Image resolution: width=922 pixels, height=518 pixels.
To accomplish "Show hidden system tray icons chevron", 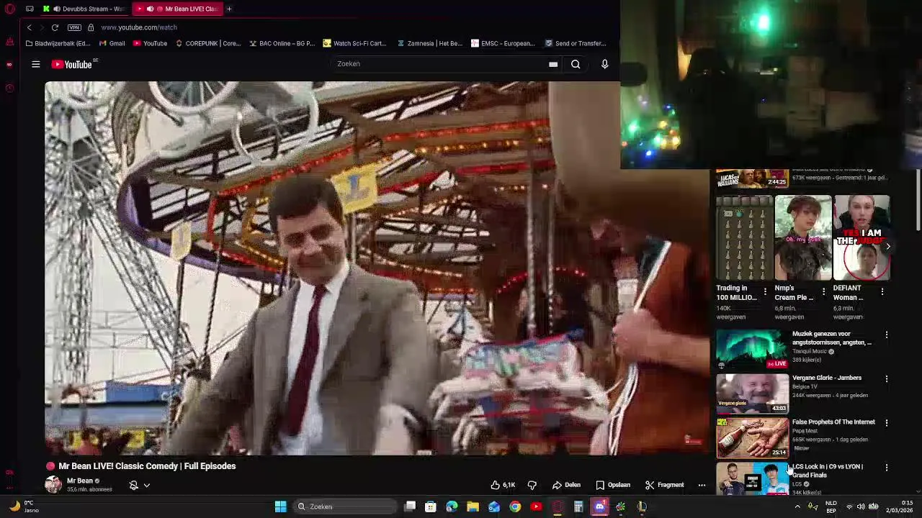I will pyautogui.click(x=797, y=506).
